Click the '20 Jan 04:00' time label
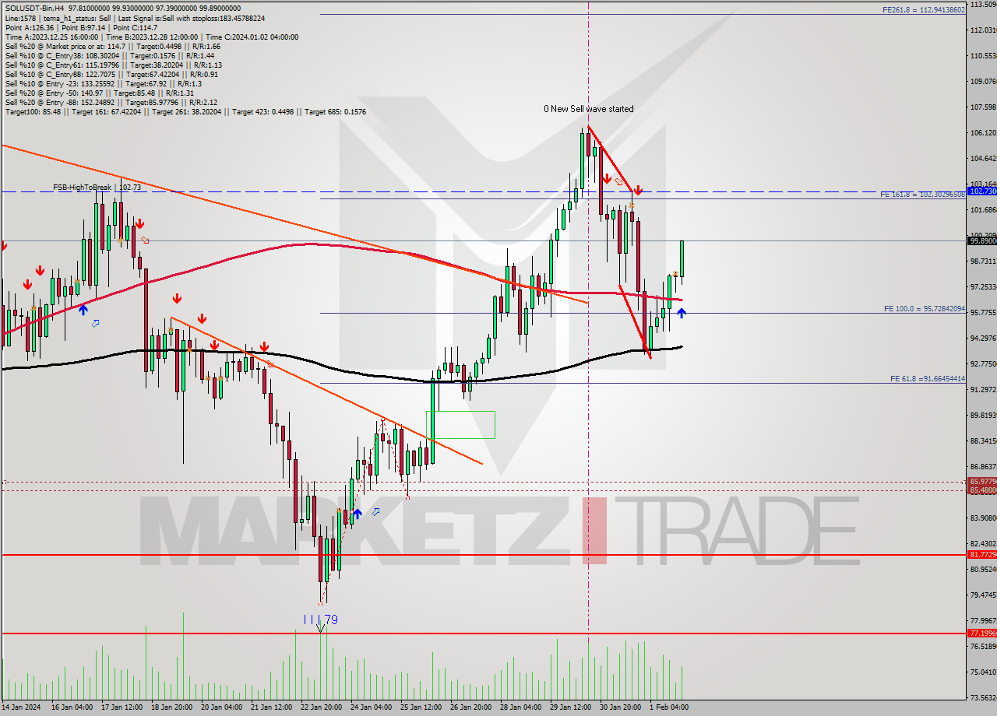 [221, 707]
